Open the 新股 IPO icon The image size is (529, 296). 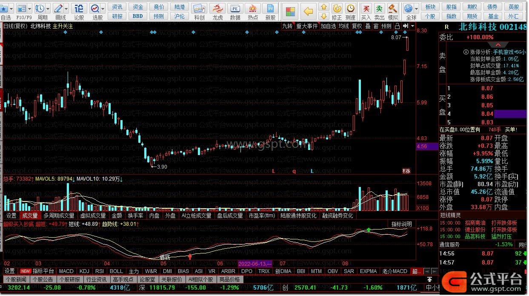click(270, 8)
